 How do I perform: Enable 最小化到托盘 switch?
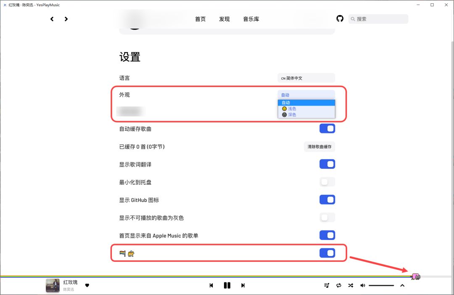[x=327, y=182]
